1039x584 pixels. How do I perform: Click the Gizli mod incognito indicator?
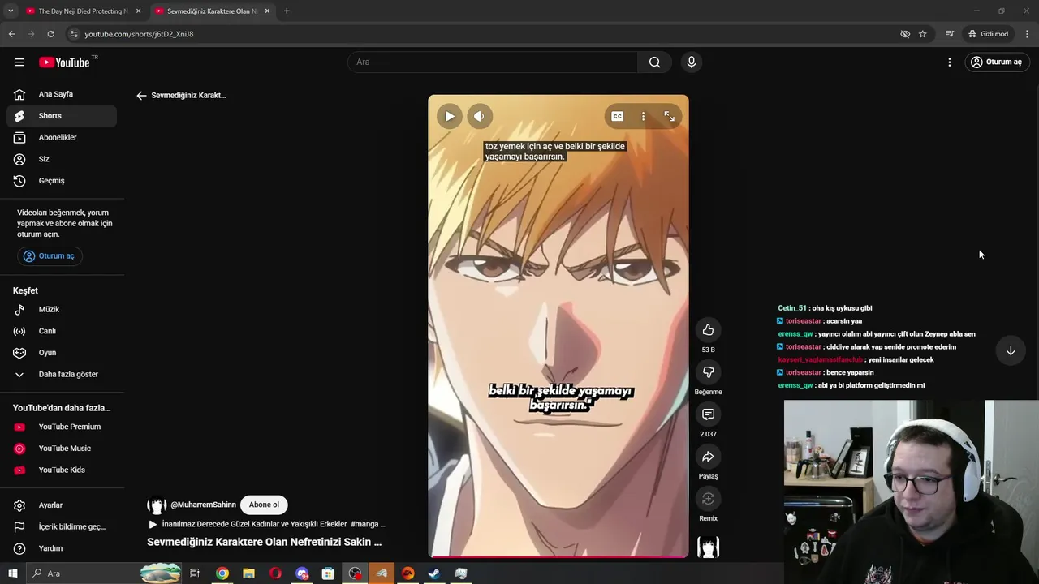click(988, 34)
